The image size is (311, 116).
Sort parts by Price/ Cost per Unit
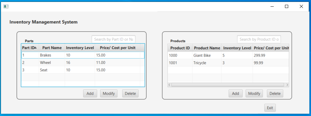pyautogui.click(x=118, y=48)
